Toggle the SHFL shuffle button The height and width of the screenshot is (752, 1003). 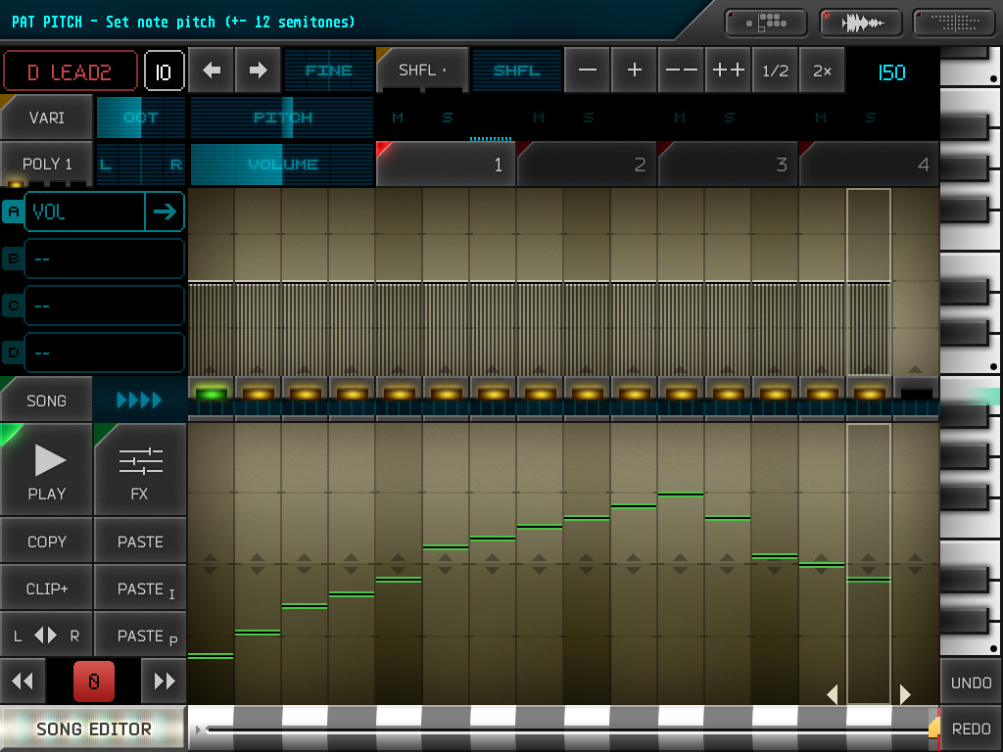click(422, 70)
